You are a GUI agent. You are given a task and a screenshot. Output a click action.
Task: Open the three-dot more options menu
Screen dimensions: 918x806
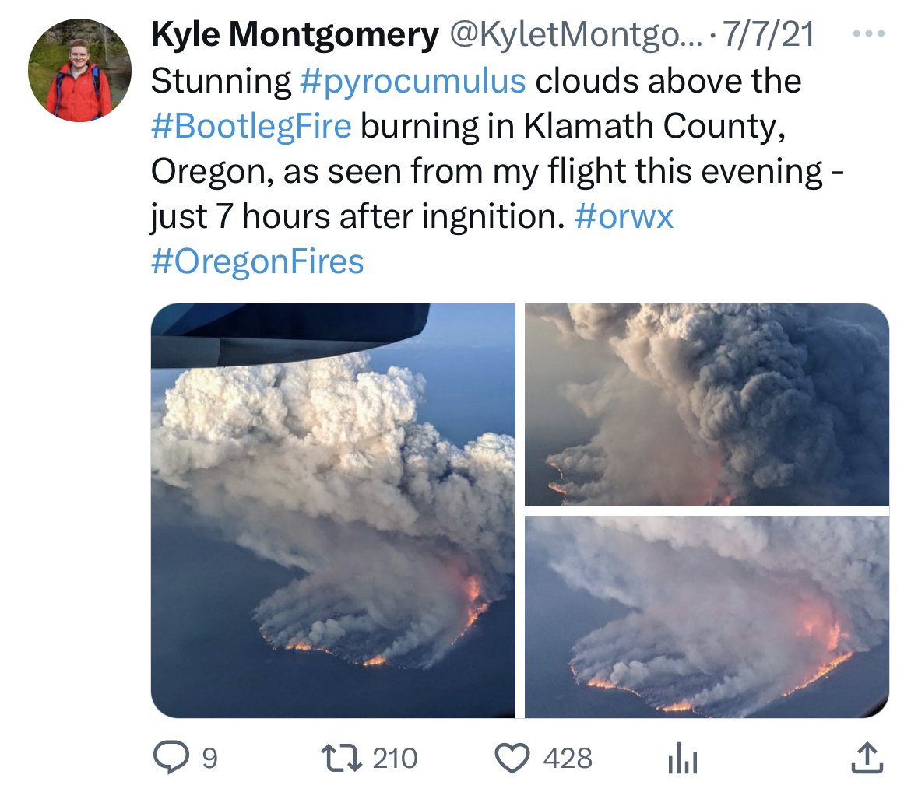point(869,34)
